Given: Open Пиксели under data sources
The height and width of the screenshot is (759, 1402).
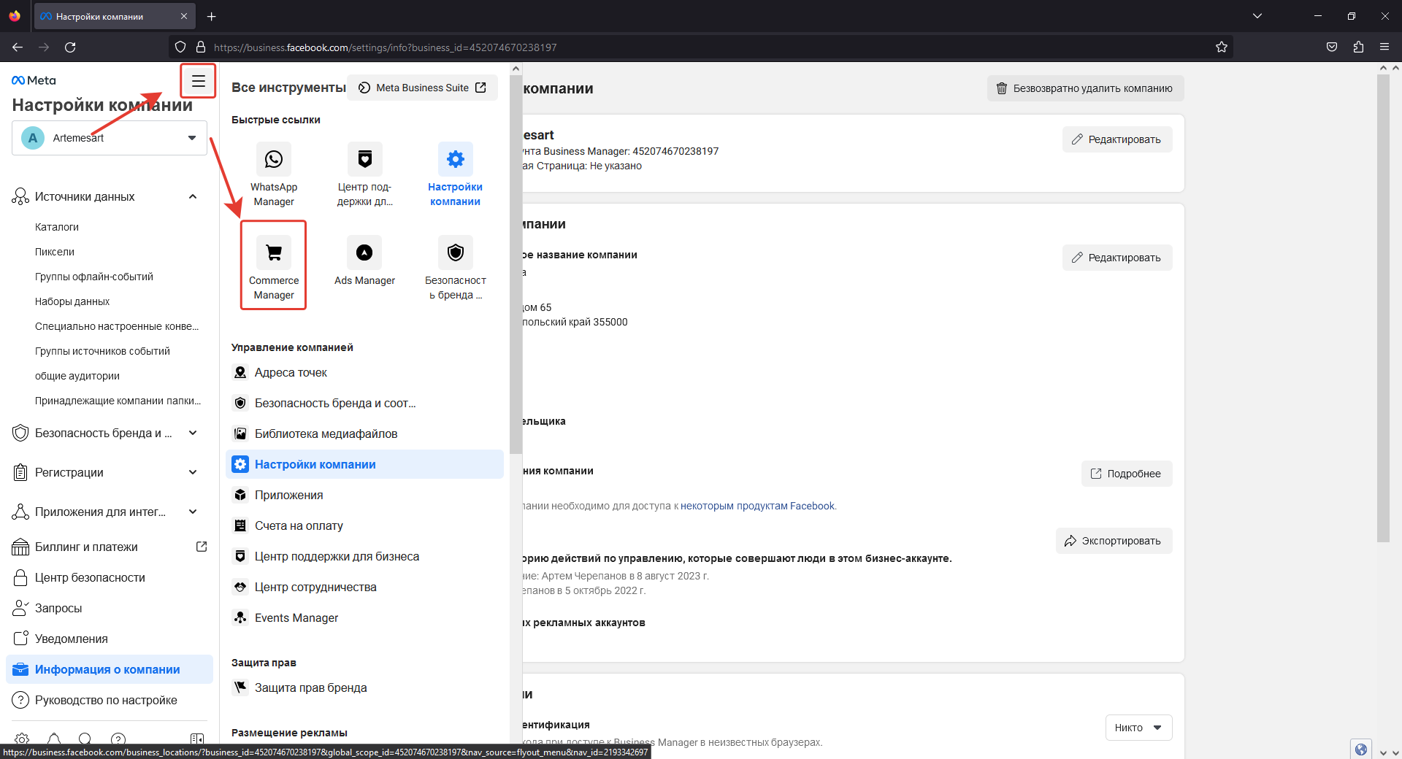Looking at the screenshot, I should pos(55,252).
